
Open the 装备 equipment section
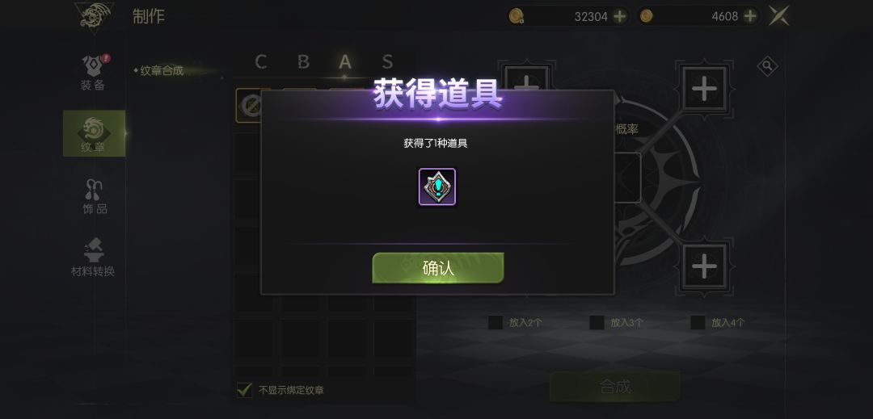pyautogui.click(x=94, y=73)
